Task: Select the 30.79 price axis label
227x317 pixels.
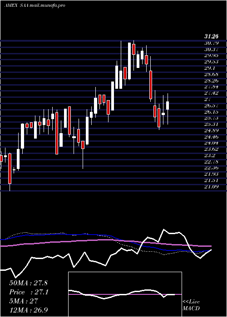Action: point(211,43)
